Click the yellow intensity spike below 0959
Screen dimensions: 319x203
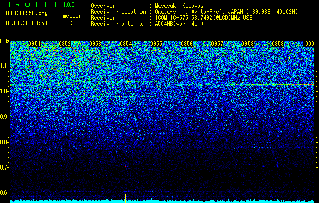pyautogui.click(x=278, y=200)
